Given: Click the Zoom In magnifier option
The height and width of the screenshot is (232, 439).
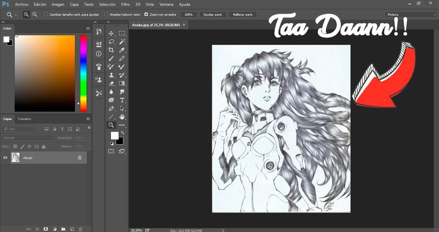Looking at the screenshot, I should click(x=26, y=14).
